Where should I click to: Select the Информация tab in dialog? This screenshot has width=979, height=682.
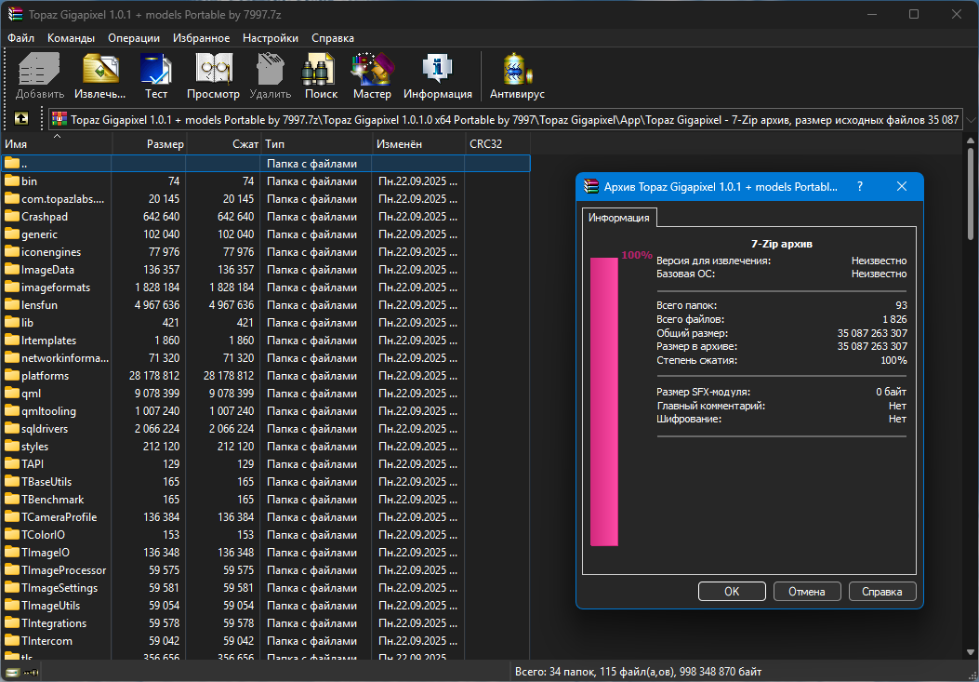[620, 217]
